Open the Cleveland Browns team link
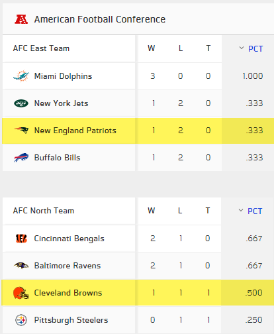Viewport: 274px width, 334px height. pyautogui.click(x=68, y=293)
